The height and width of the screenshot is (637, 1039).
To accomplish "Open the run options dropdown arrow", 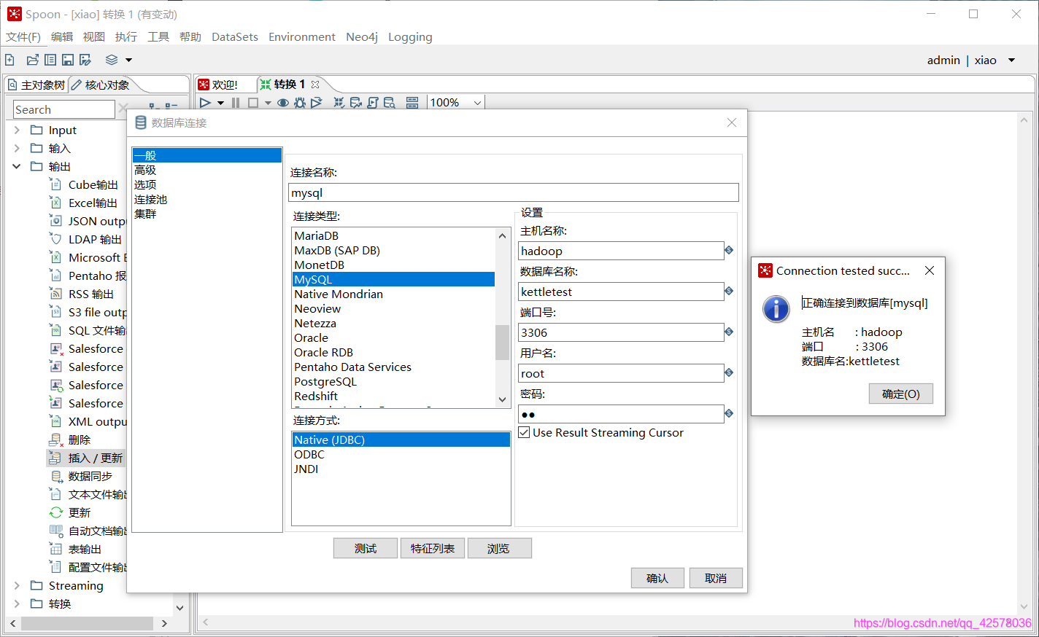I will point(220,103).
